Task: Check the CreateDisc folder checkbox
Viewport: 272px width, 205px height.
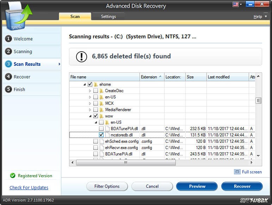Action: click(x=95, y=91)
